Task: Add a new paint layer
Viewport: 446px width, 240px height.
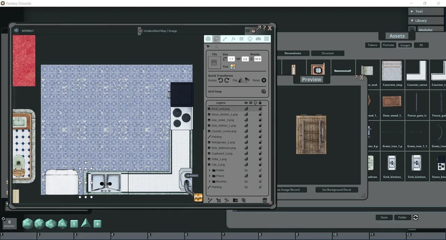Action: click(x=210, y=200)
